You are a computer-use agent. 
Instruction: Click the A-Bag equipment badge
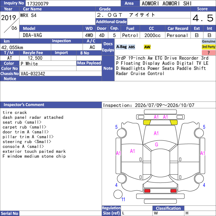click(x=121, y=47)
